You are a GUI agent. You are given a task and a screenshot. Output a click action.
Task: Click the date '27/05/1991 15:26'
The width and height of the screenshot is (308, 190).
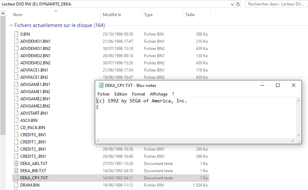(118, 164)
